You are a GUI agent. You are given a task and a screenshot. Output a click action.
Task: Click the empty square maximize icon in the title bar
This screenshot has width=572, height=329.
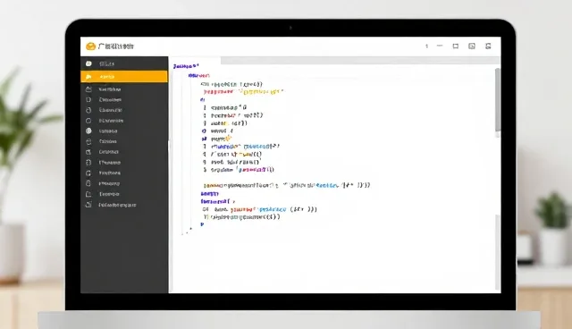pos(456,46)
